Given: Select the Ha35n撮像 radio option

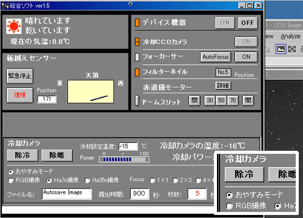Looking at the screenshot, I should click(x=87, y=180).
